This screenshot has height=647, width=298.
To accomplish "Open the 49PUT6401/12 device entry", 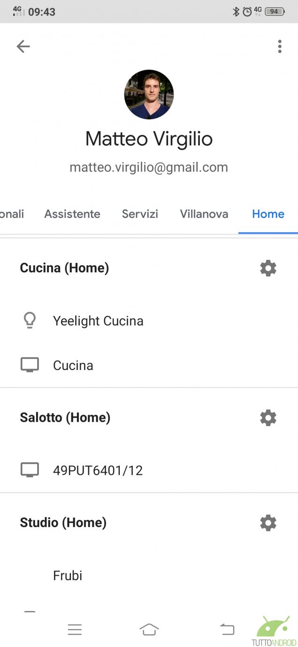I will point(98,470).
